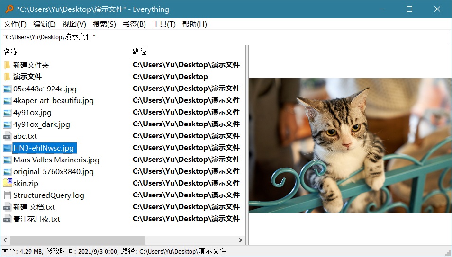The image size is (452, 257).
Task: Click image icon of HN3-ehlNwsc.jpg
Action: [7, 148]
